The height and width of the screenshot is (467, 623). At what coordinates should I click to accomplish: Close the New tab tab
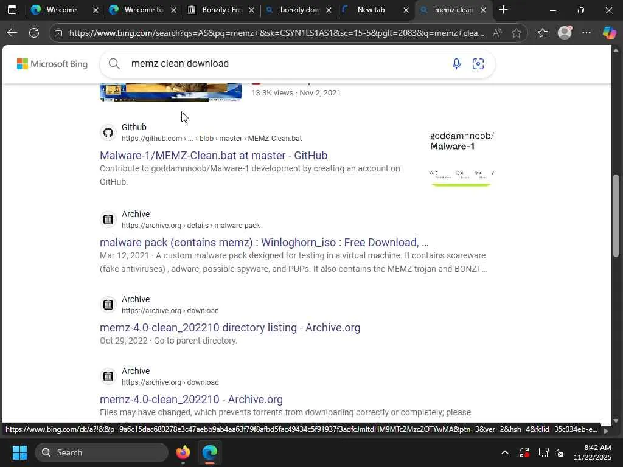pos(406,10)
